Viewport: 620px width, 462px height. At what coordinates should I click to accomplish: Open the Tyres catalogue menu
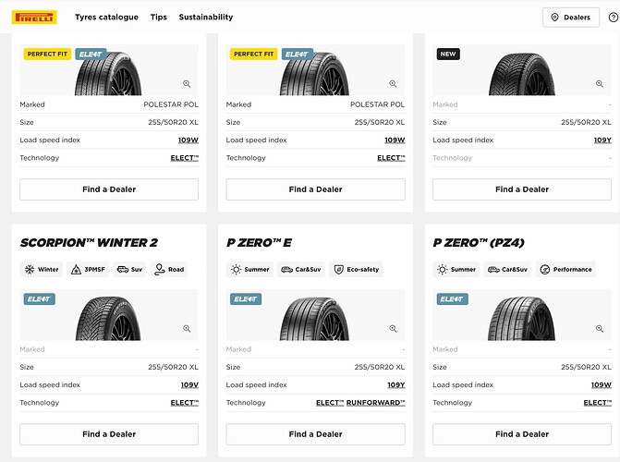[106, 17]
